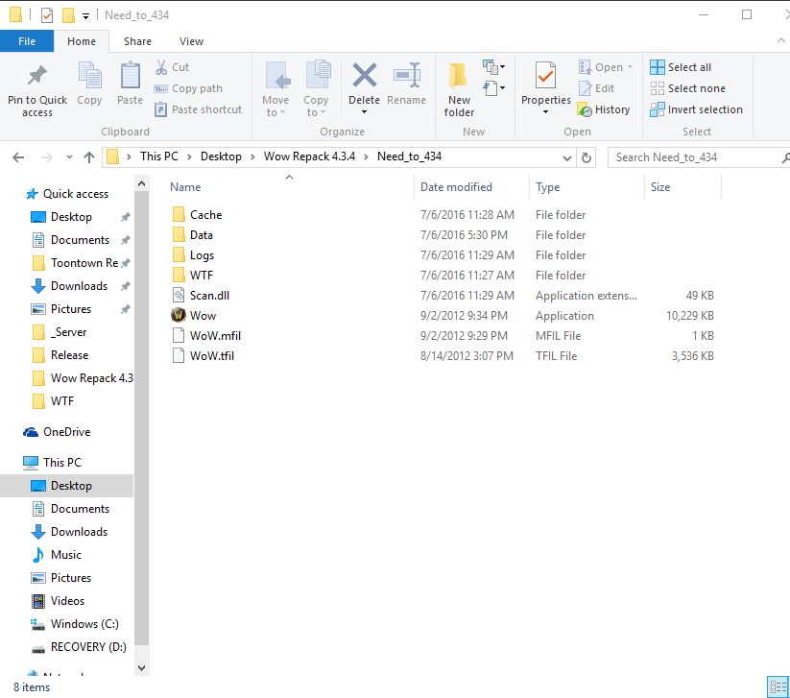The width and height of the screenshot is (790, 698).
Task: Open Customize Quick Access Toolbar dropdown
Action: pyautogui.click(x=86, y=16)
